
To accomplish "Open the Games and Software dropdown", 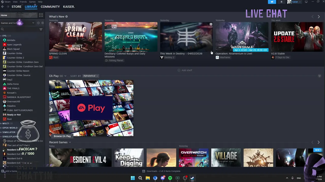I will coord(18,23).
